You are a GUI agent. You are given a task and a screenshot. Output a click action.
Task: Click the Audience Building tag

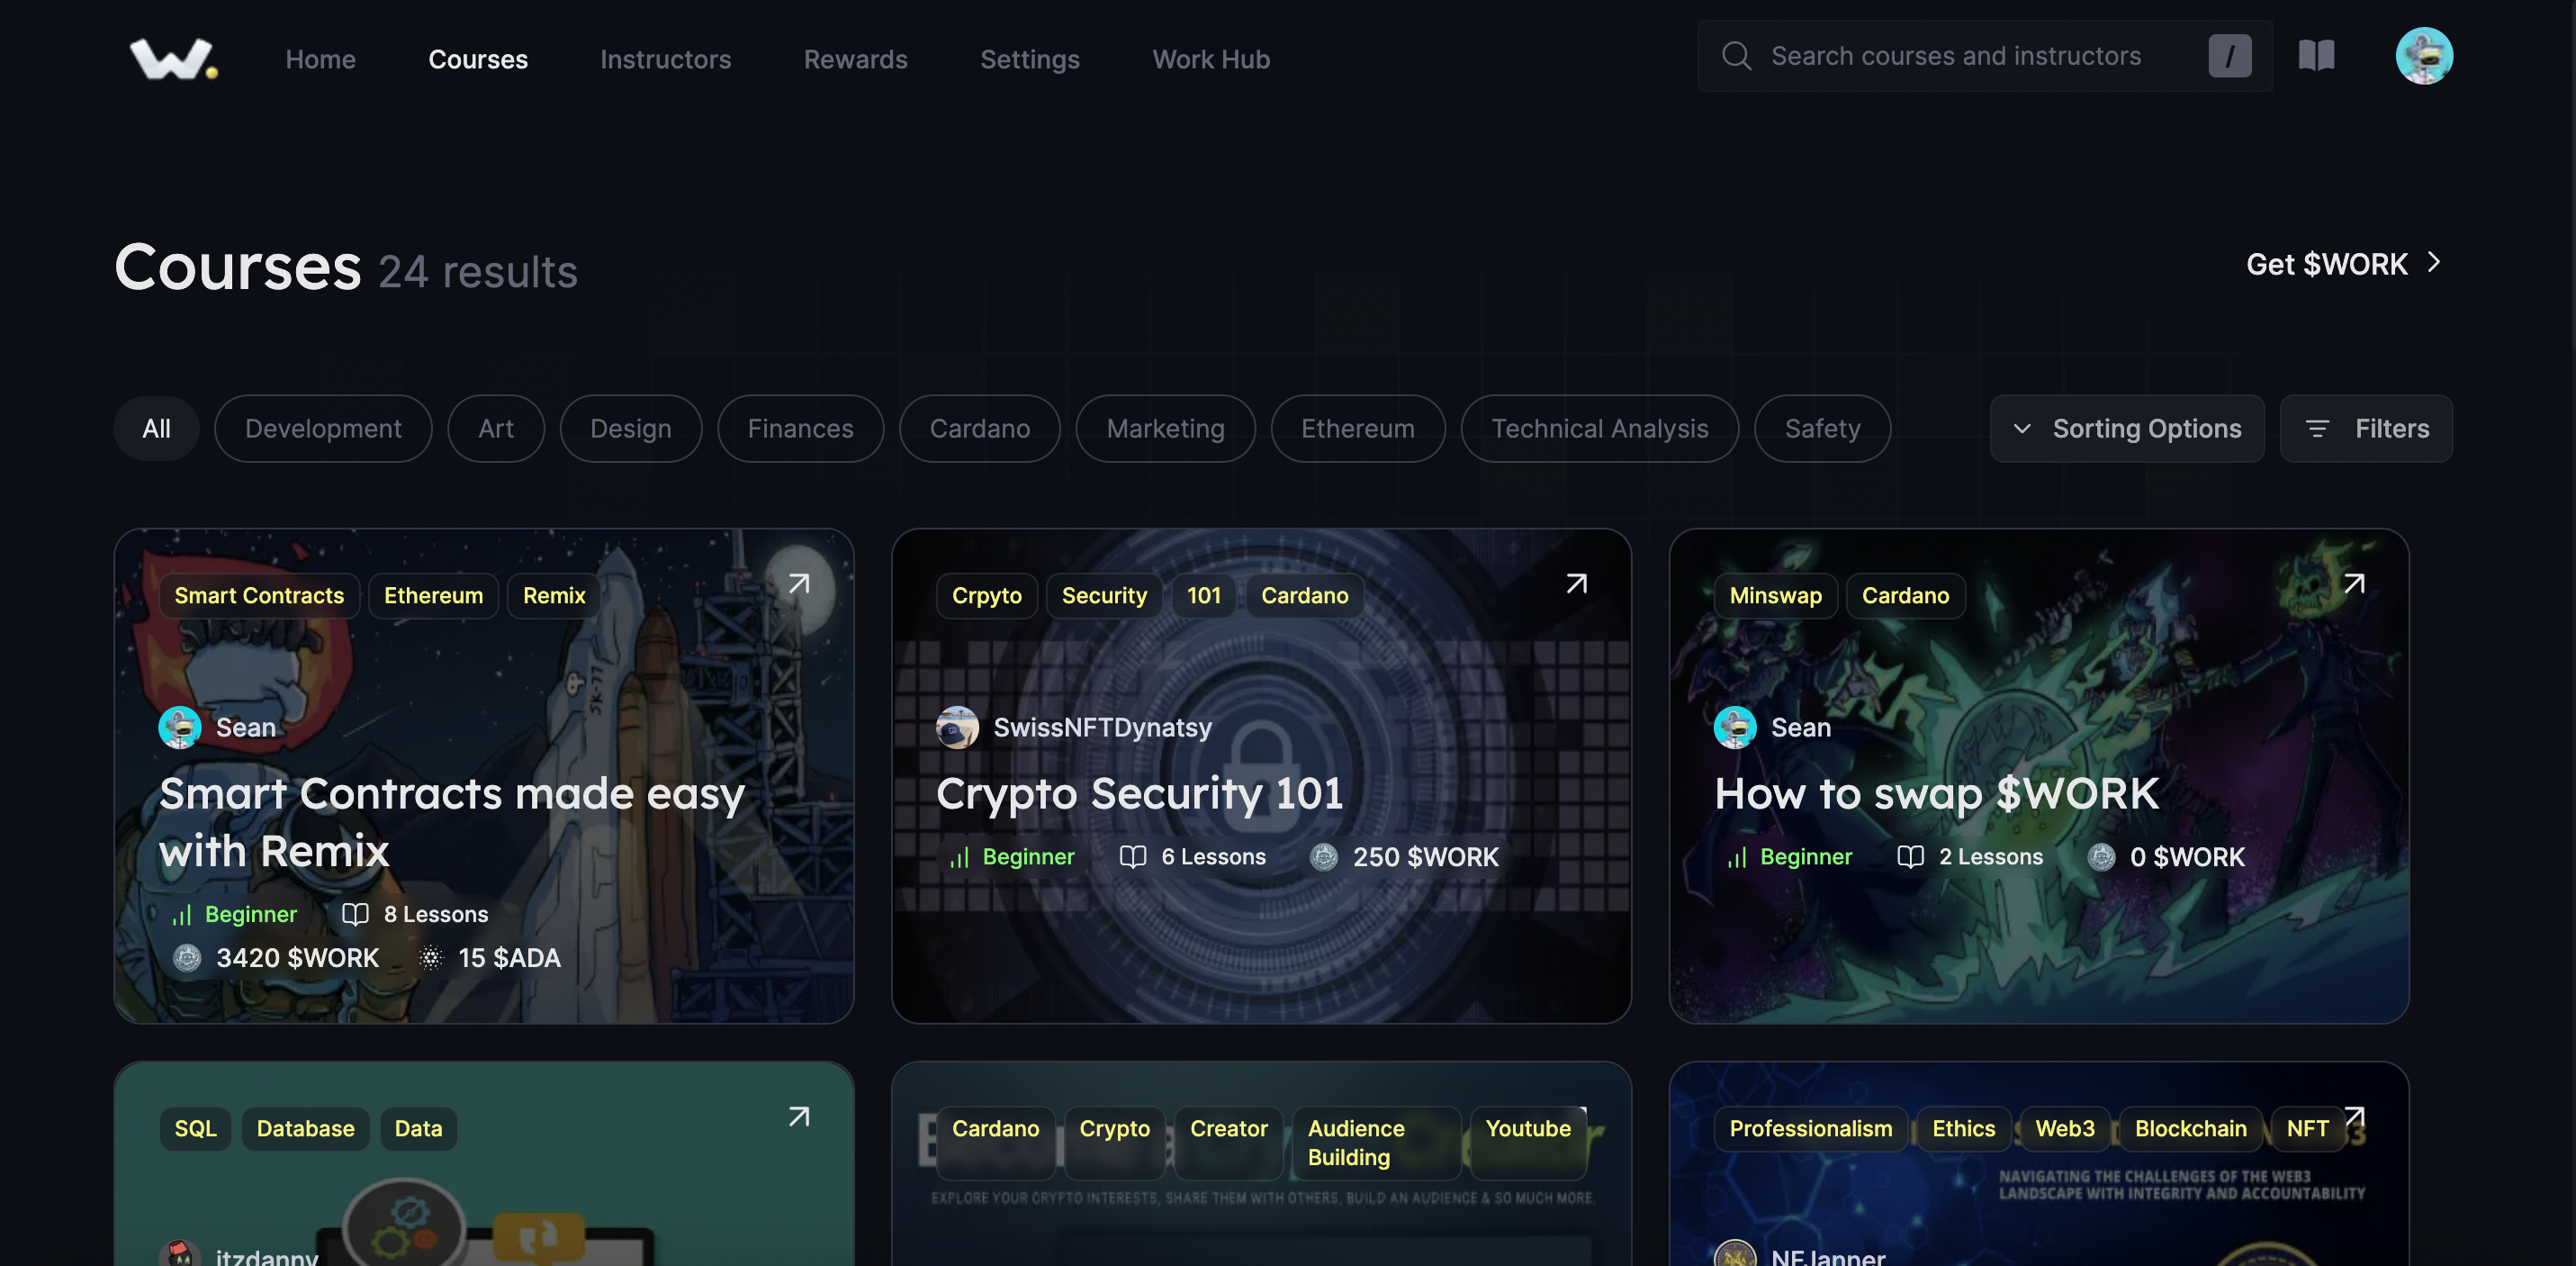[1376, 1142]
